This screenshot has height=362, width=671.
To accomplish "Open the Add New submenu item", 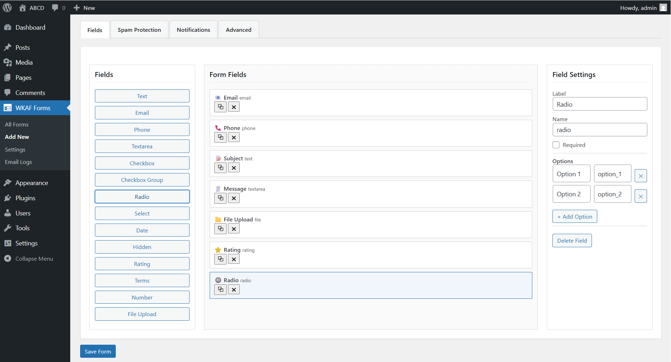I will 17,137.
